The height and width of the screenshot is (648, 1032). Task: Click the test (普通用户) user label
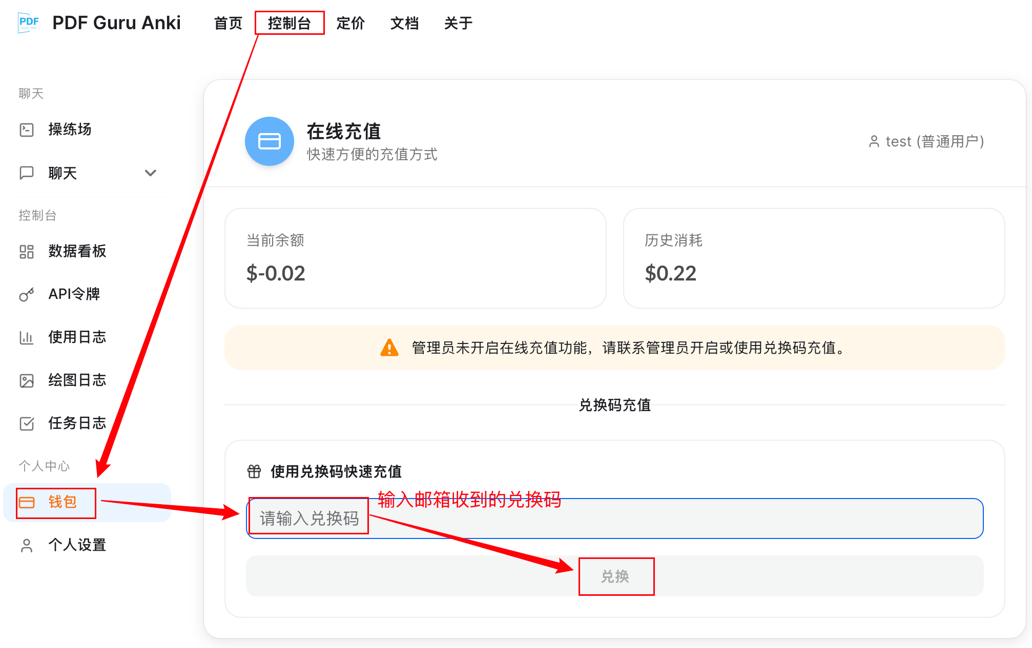(x=927, y=141)
